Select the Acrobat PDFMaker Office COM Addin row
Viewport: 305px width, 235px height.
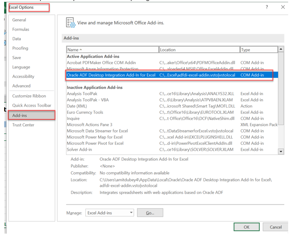[172, 63]
